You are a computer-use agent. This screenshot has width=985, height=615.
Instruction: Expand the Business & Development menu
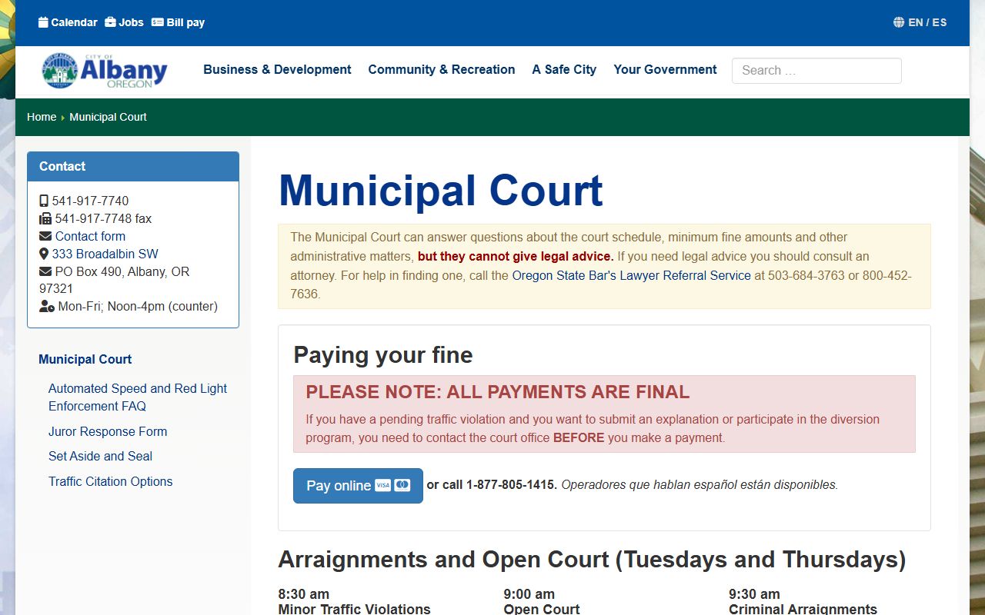(277, 69)
